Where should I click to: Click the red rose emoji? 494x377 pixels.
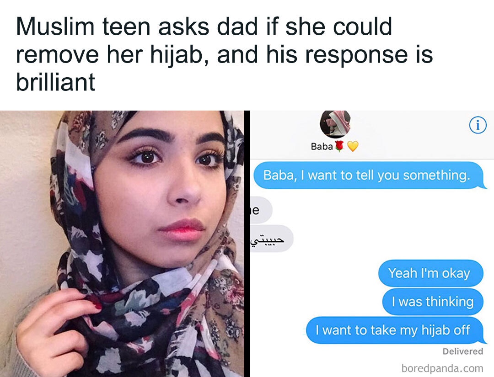(339, 146)
